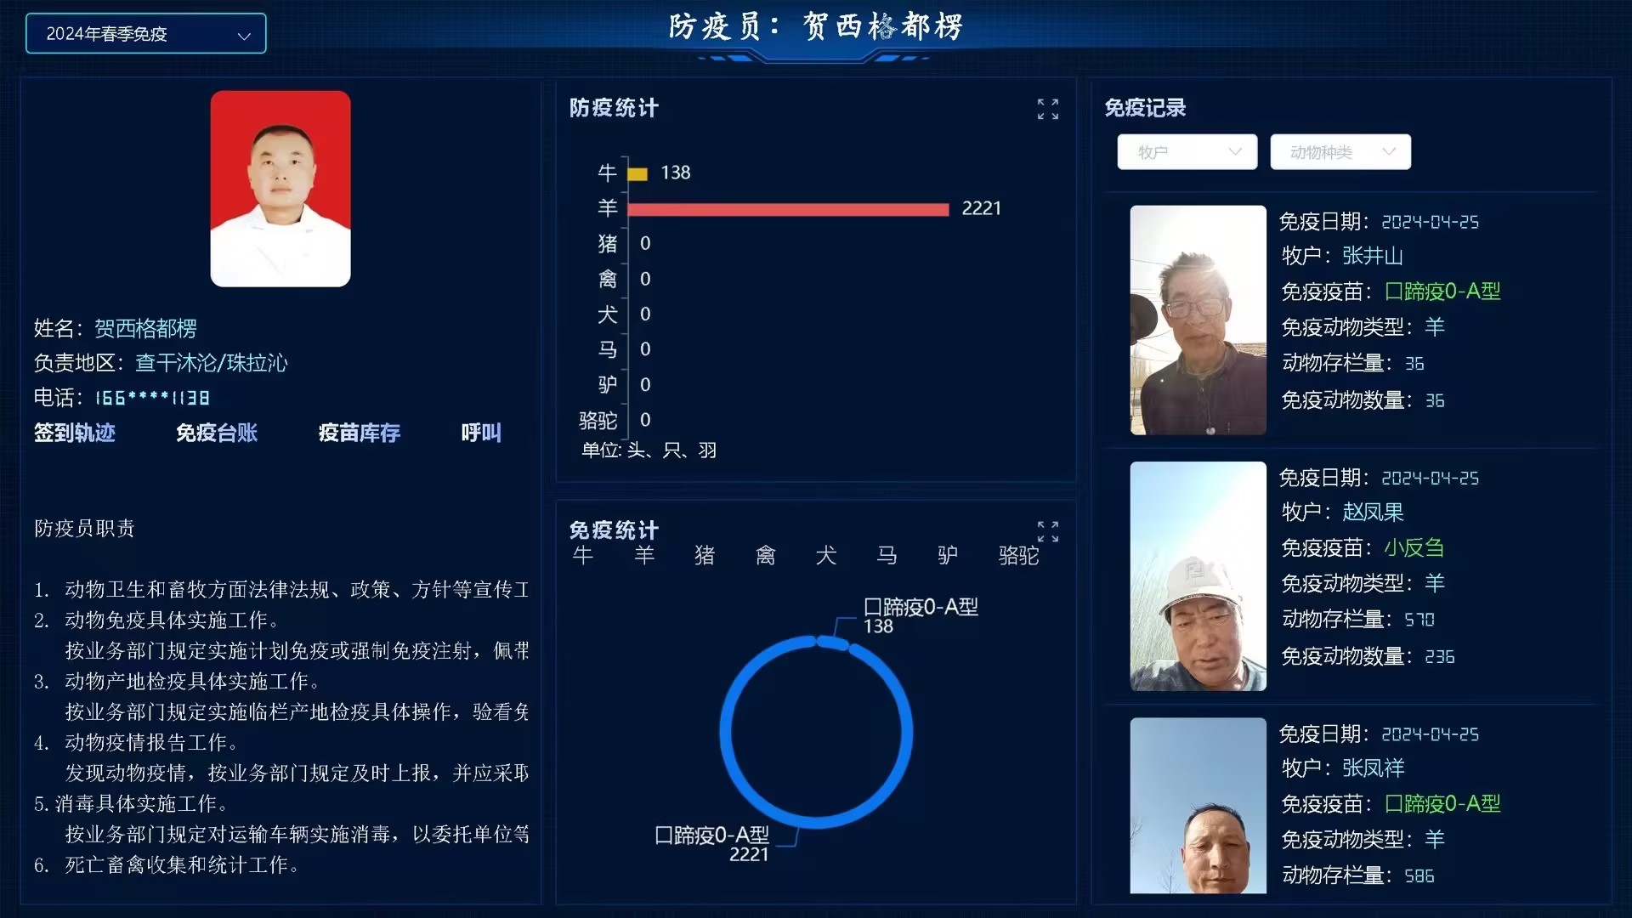Click the yellow 牛 bar in chart
The width and height of the screenshot is (1632, 918).
pyautogui.click(x=637, y=174)
